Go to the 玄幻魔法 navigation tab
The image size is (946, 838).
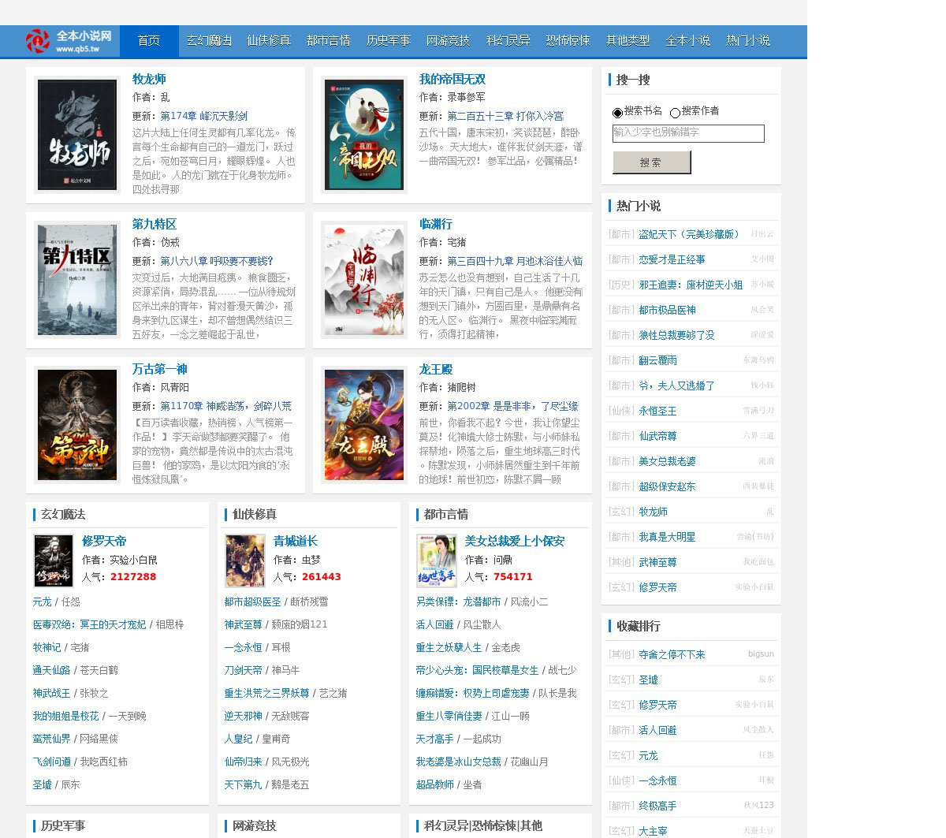(x=209, y=41)
